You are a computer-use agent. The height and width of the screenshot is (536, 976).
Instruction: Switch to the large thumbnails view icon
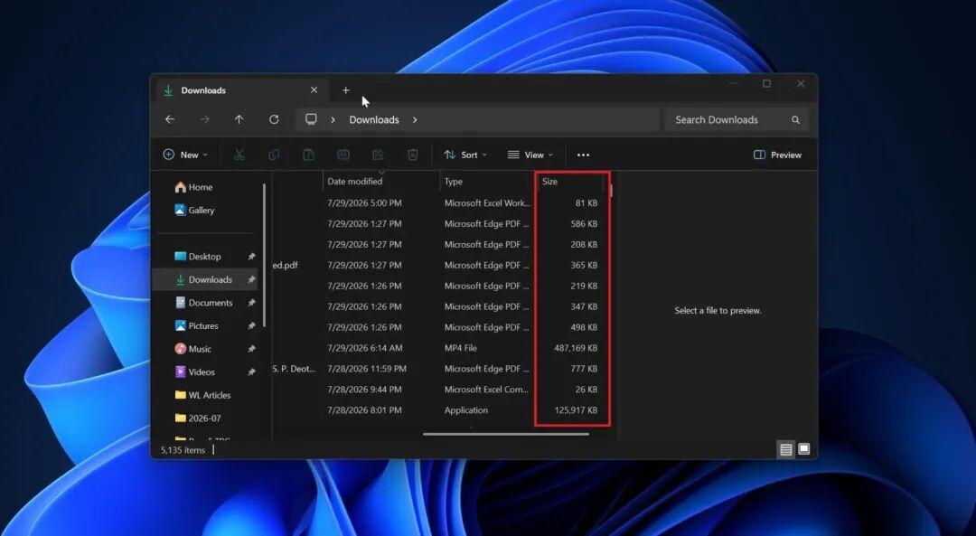pyautogui.click(x=804, y=449)
